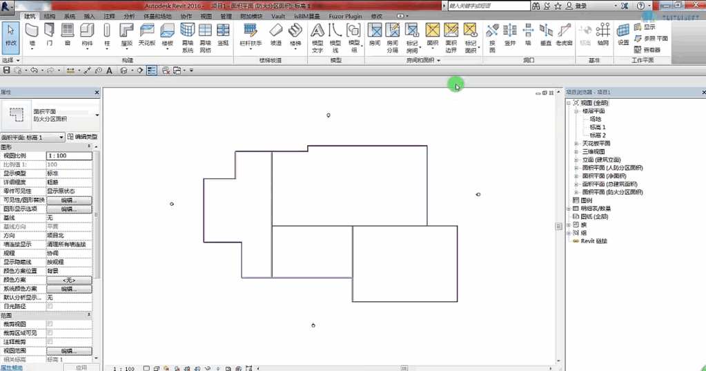
Task: Click the save icon in quick access toolbar
Action: click(7, 70)
